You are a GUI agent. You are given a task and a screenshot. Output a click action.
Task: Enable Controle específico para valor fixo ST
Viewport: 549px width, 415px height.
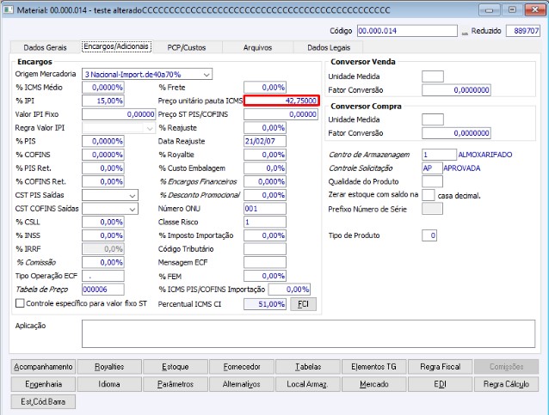point(20,303)
